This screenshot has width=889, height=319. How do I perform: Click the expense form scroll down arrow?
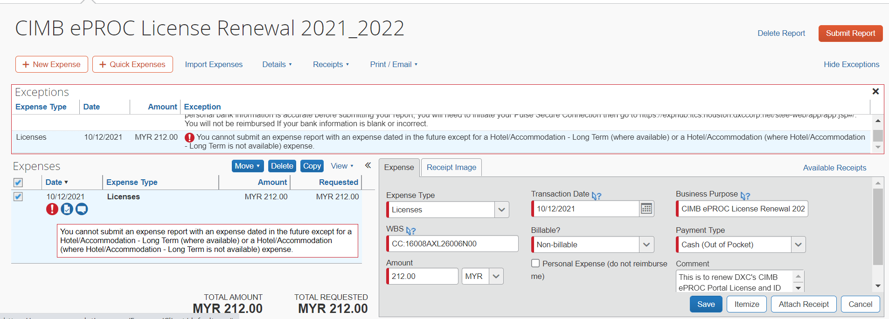(x=878, y=286)
